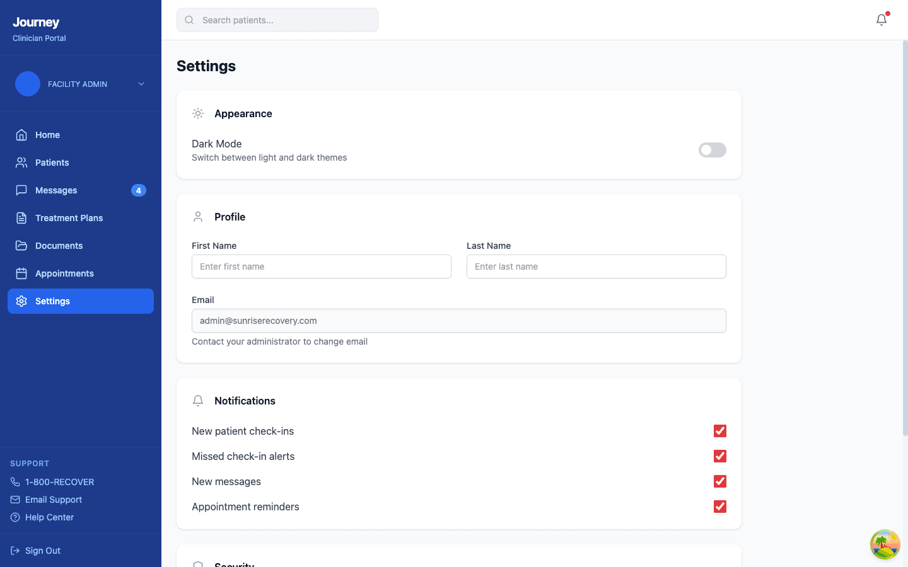Image resolution: width=908 pixels, height=567 pixels.
Task: Open the Home sidebar icon
Action: pos(20,135)
